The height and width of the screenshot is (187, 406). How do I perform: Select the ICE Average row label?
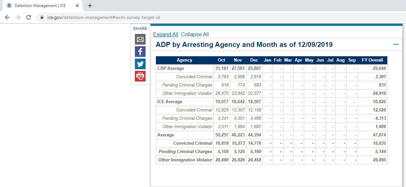pos(170,102)
